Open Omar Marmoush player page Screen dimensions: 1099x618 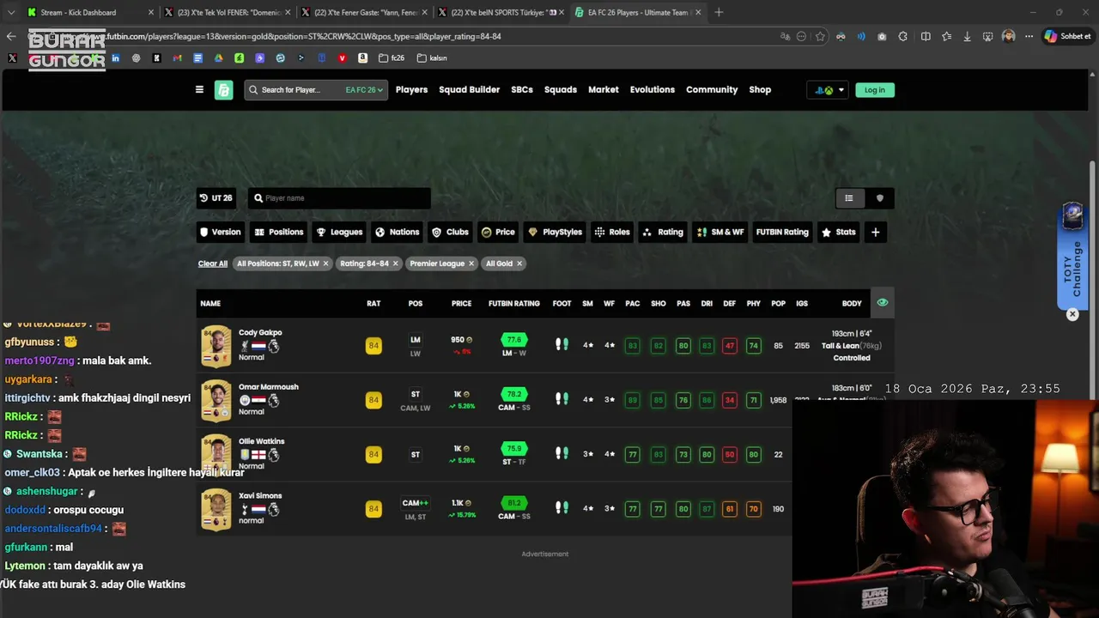click(269, 387)
